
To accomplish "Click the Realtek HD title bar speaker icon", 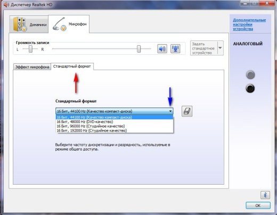I will point(6,5).
